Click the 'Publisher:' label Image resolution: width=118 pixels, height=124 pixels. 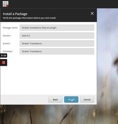8,51
